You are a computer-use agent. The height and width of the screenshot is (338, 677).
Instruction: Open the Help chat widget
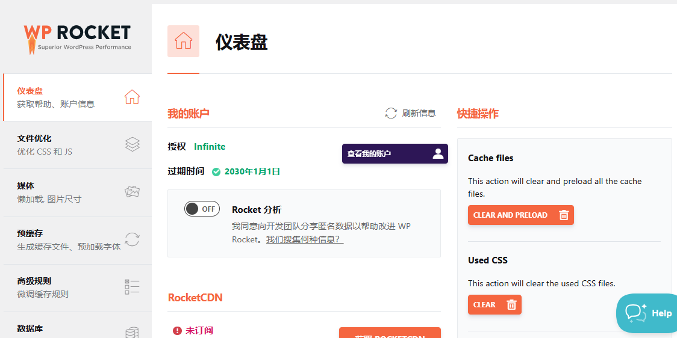647,313
